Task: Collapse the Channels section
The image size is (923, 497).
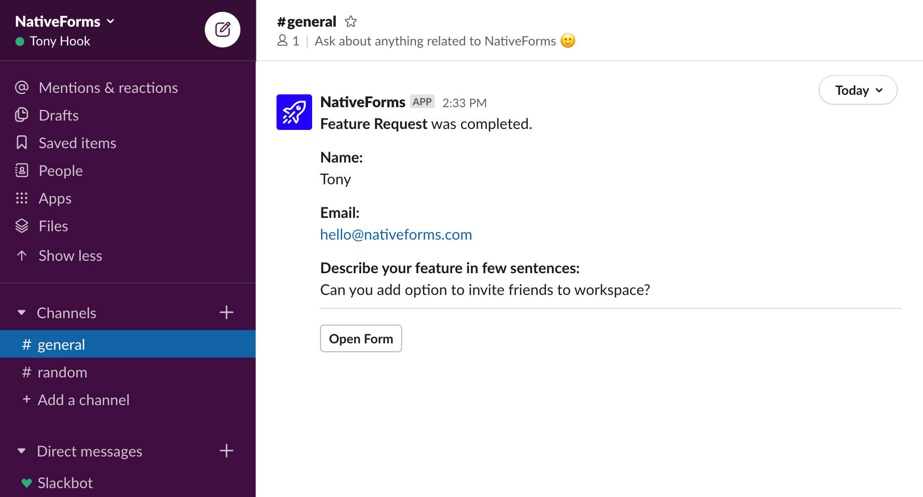Action: point(21,313)
